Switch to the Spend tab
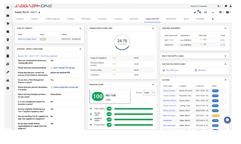The height and width of the screenshot is (144, 241). click(186, 19)
